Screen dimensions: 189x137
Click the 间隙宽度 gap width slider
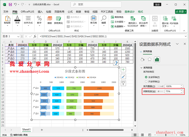[x=160, y=91]
